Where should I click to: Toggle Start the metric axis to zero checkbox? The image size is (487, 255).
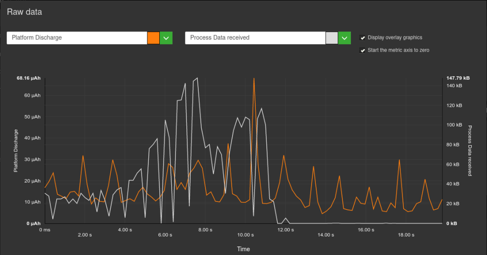362,50
